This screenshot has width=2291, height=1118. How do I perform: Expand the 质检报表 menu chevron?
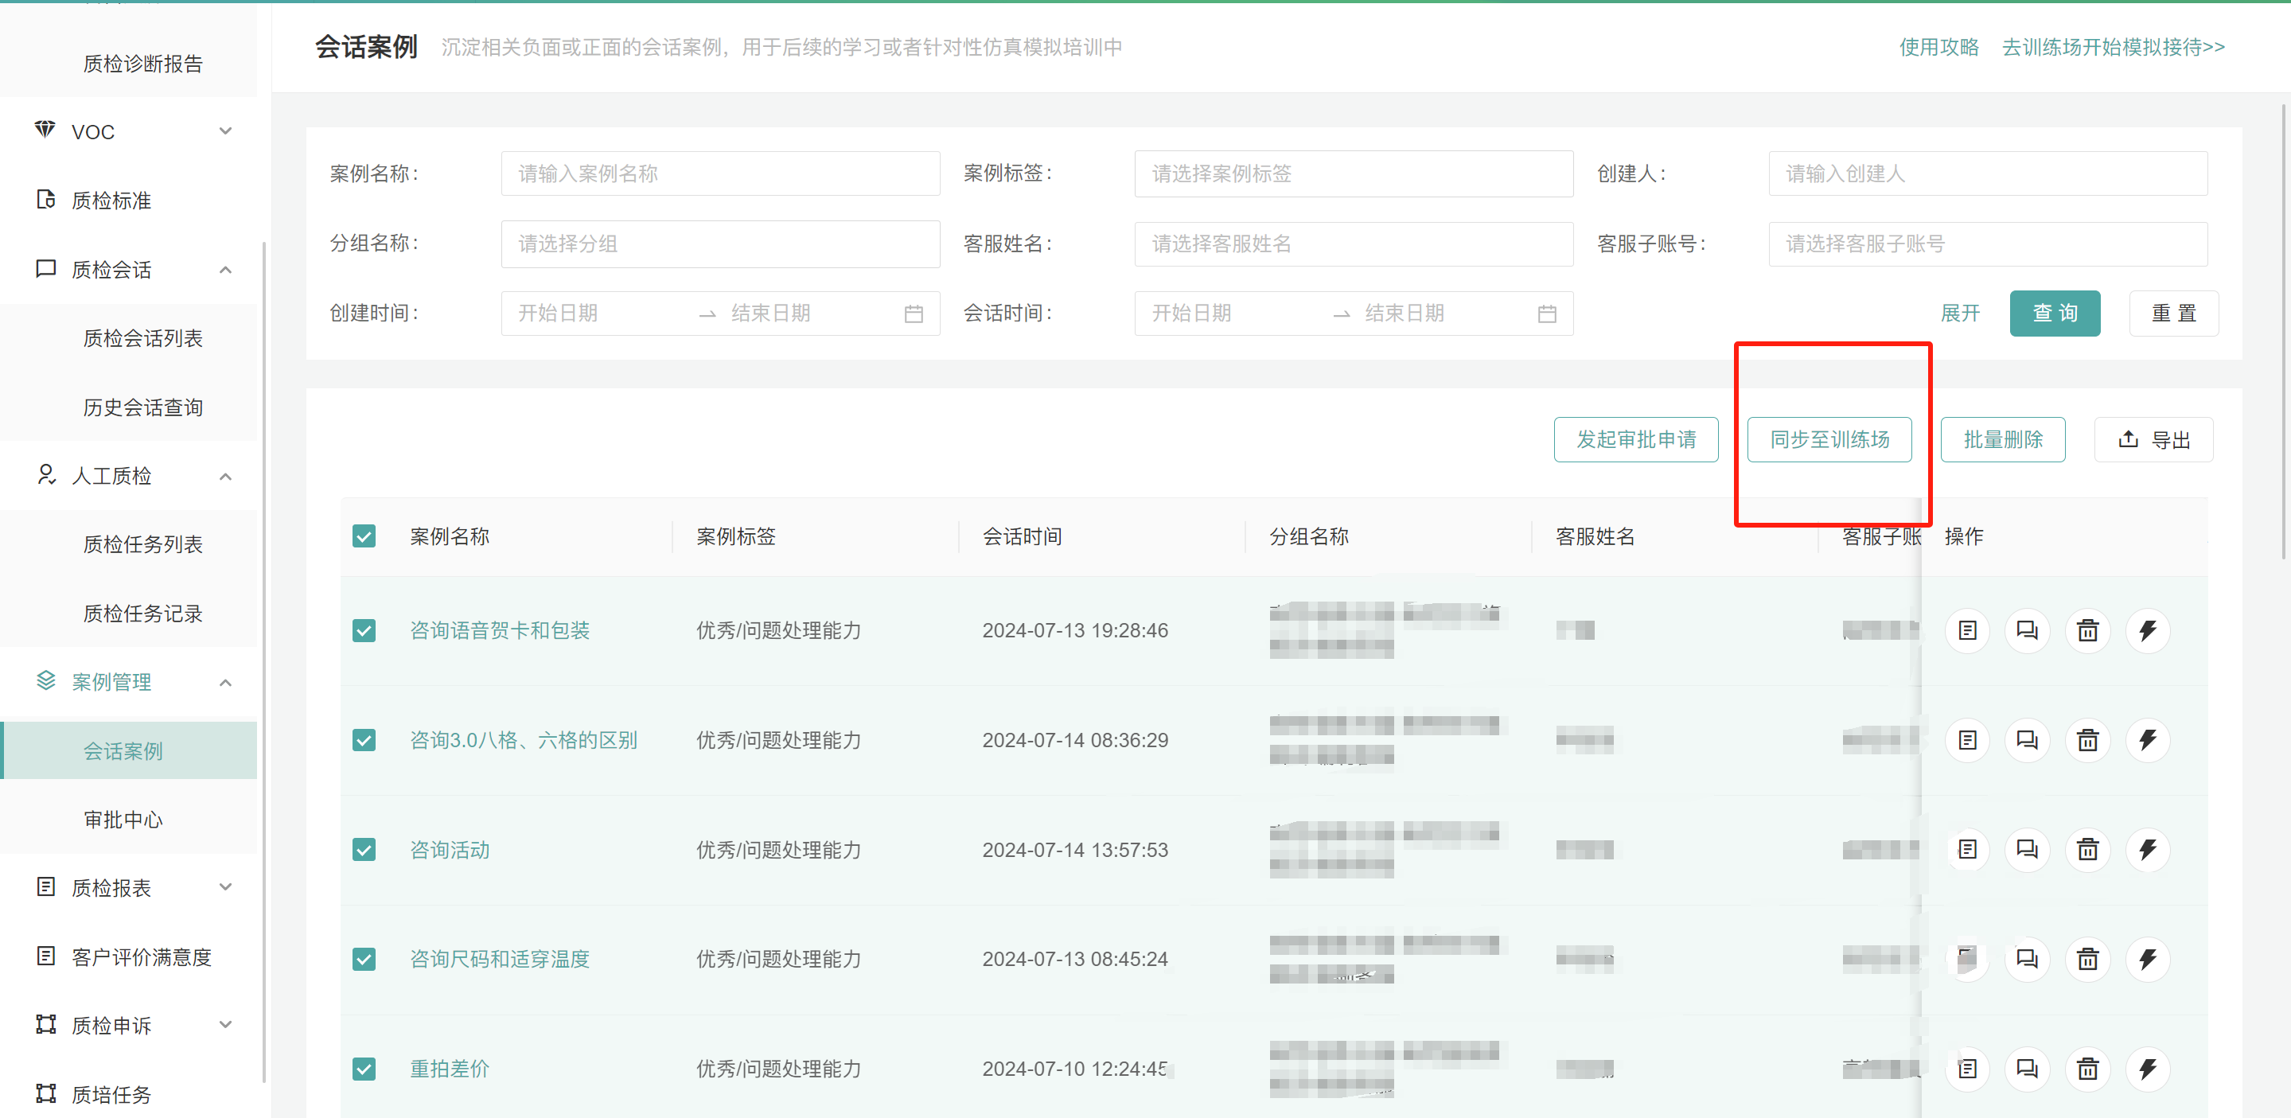(x=226, y=886)
